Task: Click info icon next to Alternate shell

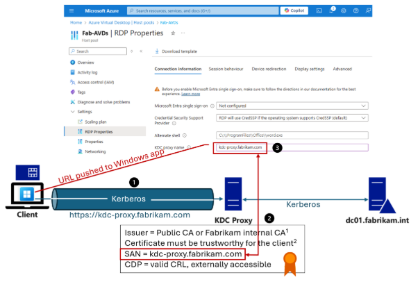Action: click(x=185, y=135)
